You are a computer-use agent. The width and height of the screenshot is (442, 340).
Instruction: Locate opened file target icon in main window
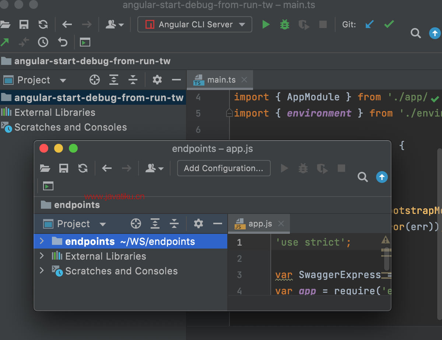coord(95,80)
